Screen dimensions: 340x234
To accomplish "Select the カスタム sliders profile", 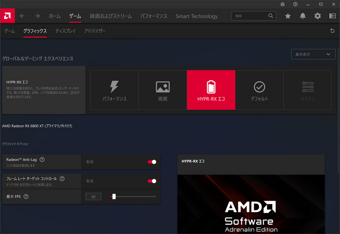I will tap(307, 90).
